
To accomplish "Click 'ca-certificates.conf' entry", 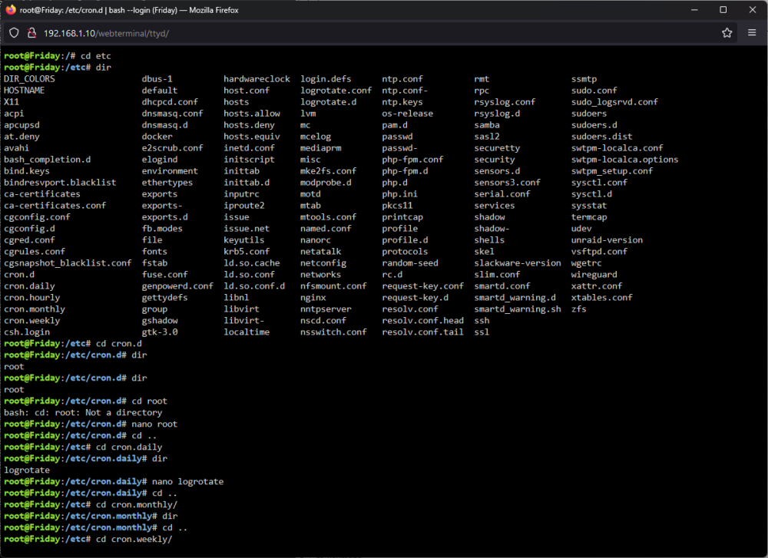I will click(55, 206).
